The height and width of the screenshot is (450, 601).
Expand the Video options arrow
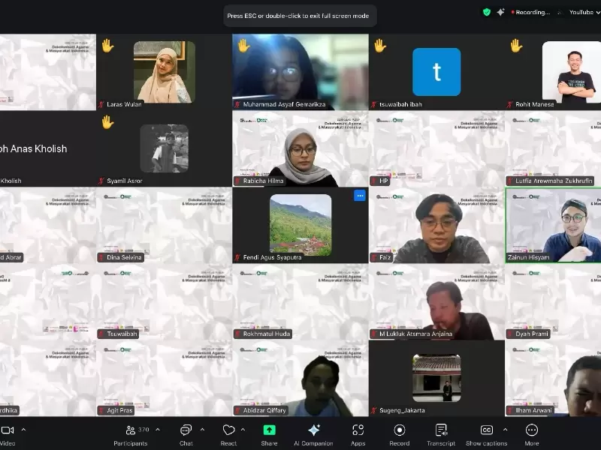click(23, 430)
